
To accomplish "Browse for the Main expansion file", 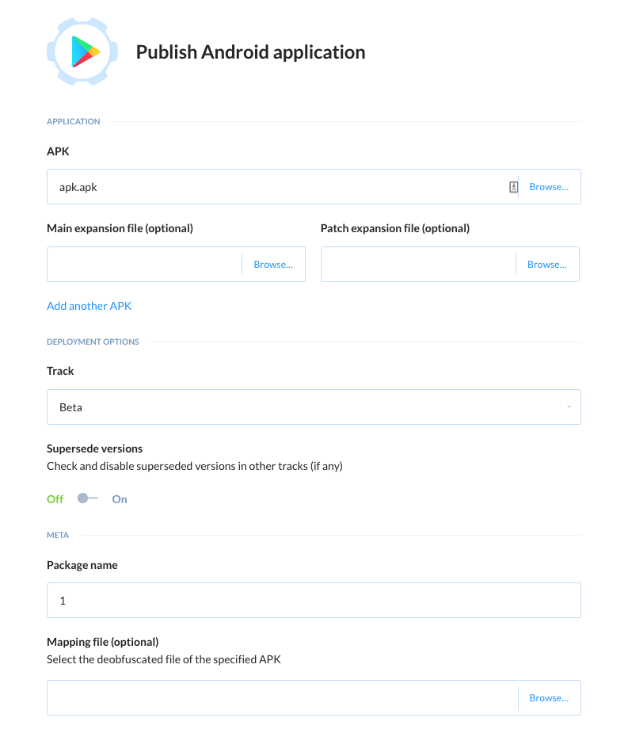I will [x=273, y=265].
